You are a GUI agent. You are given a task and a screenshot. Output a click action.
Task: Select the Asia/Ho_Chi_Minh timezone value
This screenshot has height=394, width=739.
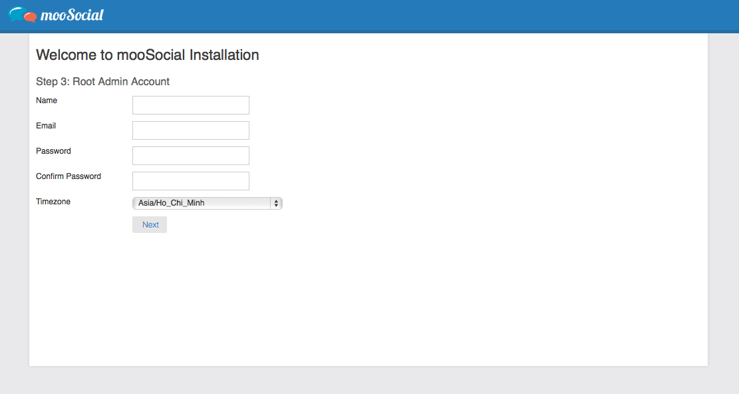coord(172,203)
